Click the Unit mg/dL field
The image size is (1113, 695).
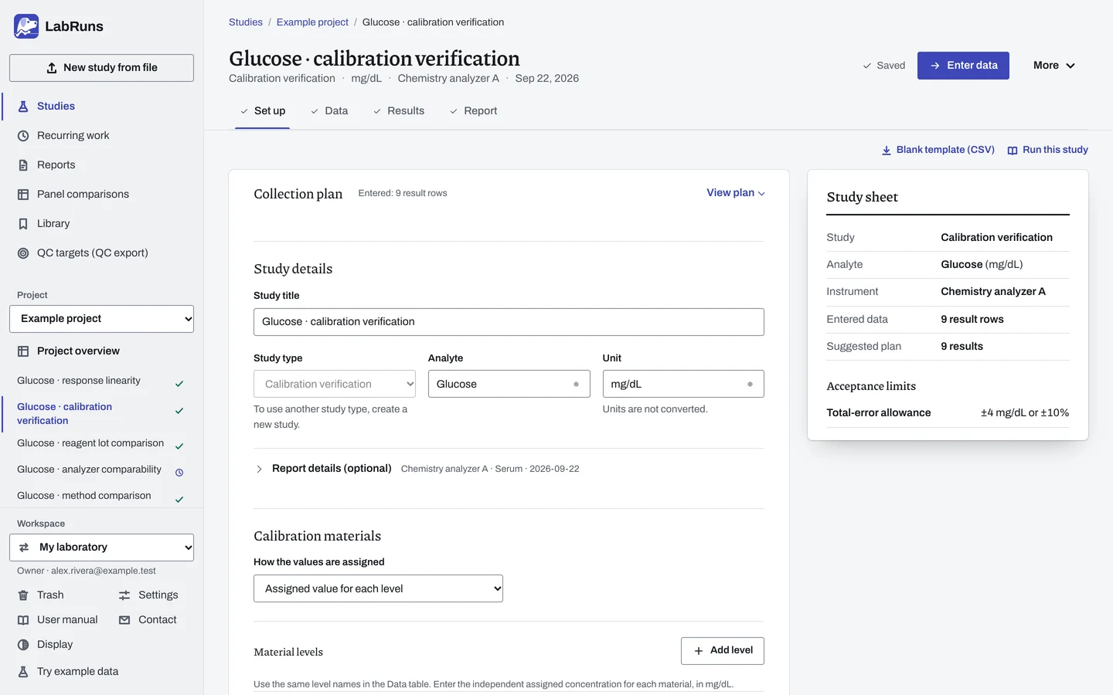tap(683, 384)
